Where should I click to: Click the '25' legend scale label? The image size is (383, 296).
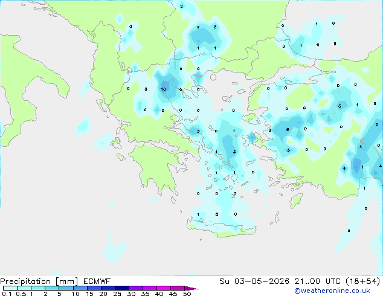[x=117, y=294]
